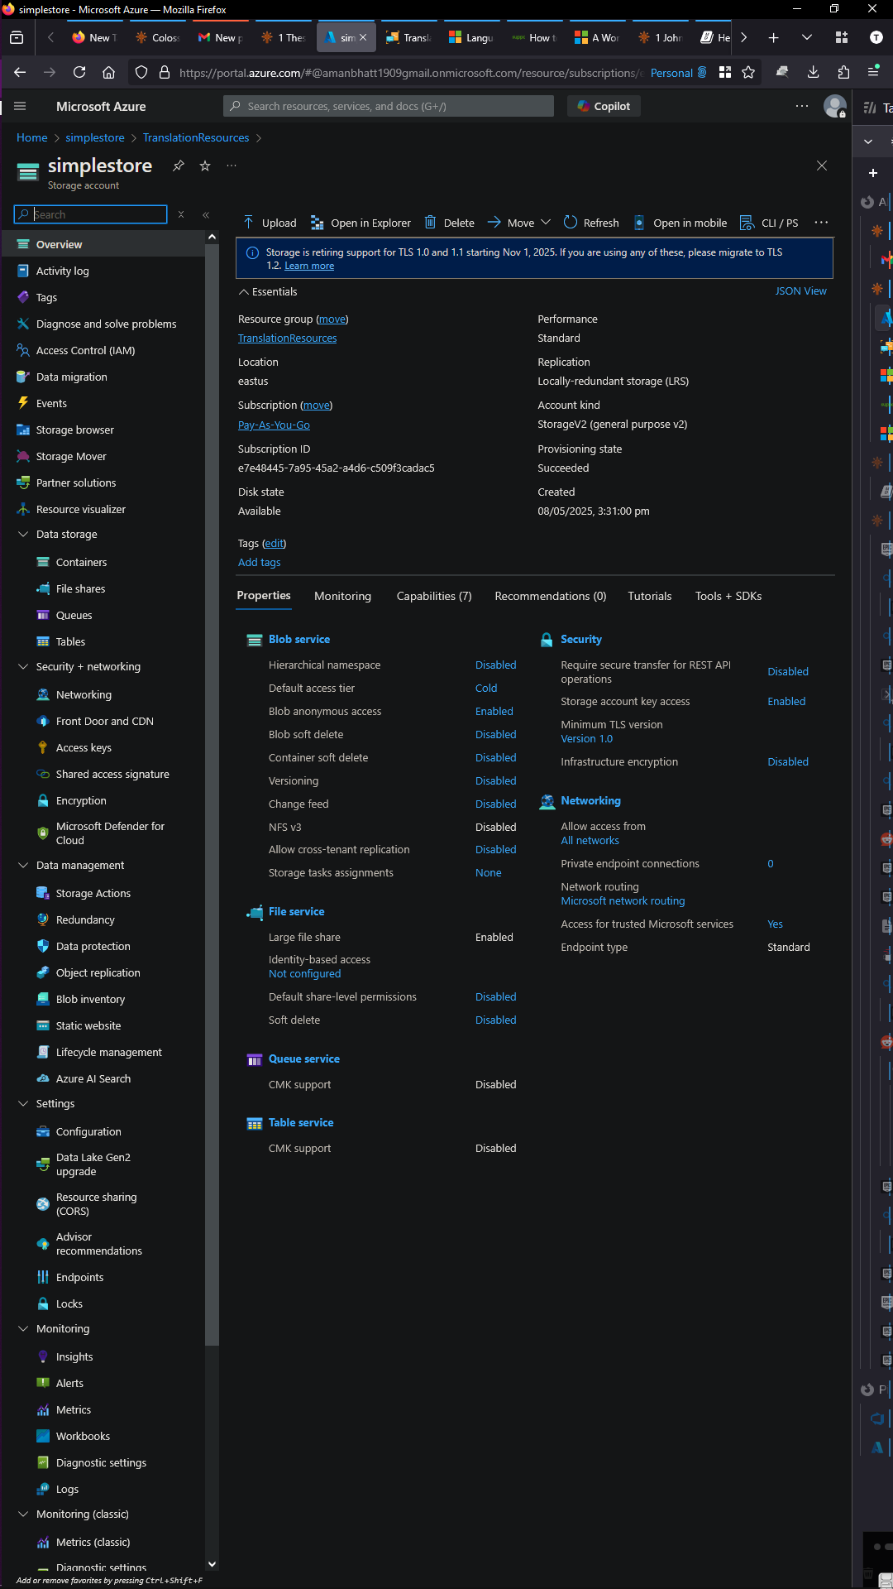Favorite the simplestore resource star

tap(205, 166)
